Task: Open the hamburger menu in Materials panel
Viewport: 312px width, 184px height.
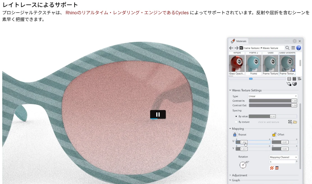Action: [293, 48]
